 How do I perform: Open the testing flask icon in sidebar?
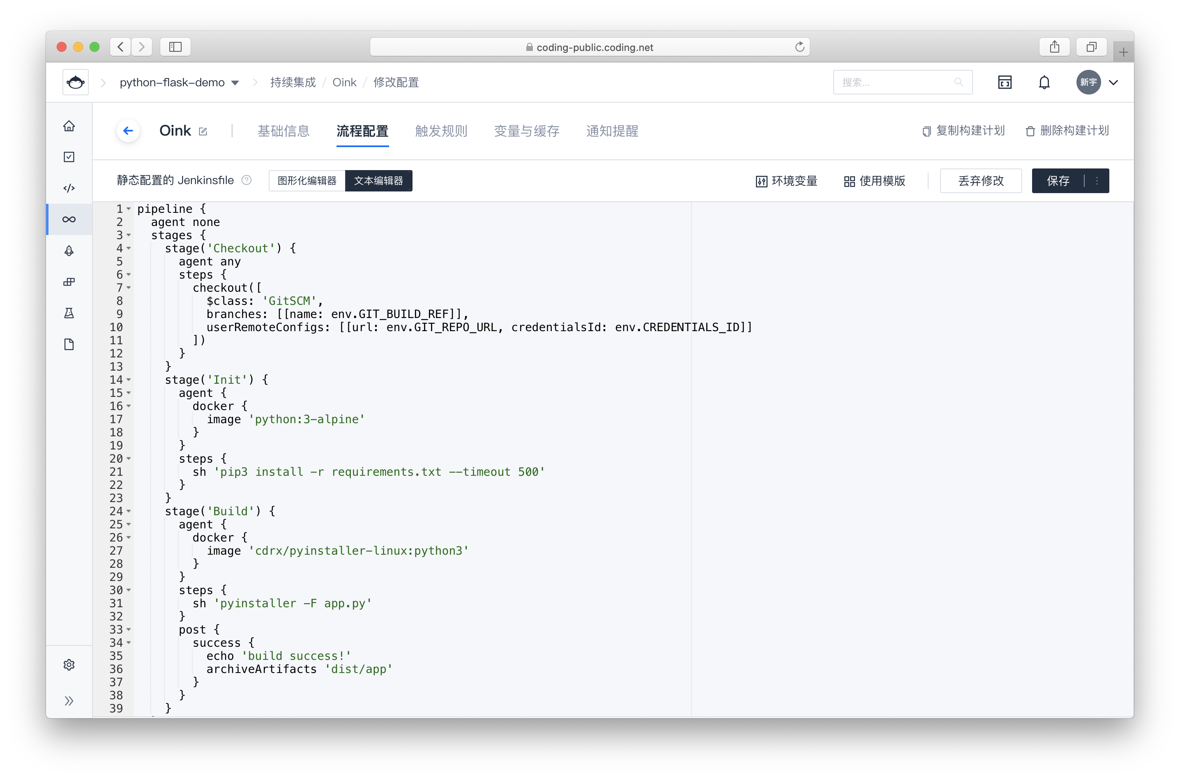pos(69,313)
